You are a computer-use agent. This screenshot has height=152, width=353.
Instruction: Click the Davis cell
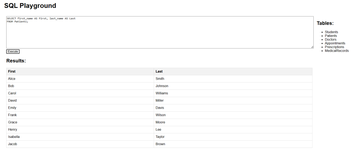click(233, 108)
